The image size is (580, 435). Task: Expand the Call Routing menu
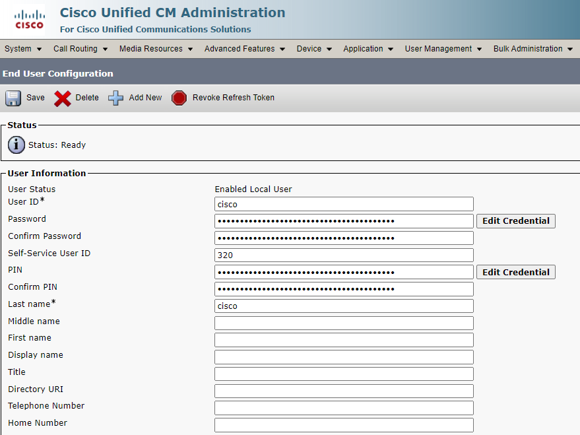[x=81, y=49]
